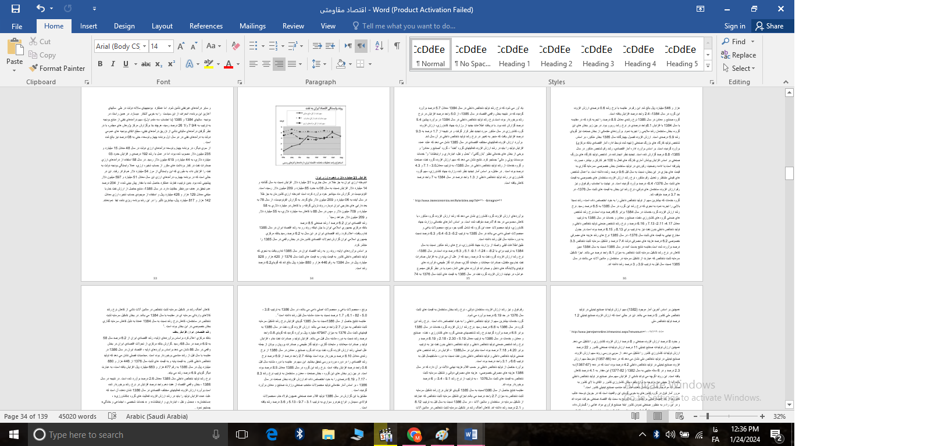Click the zoom slider in the status bar
This screenshot has height=446, width=931.
point(707,416)
